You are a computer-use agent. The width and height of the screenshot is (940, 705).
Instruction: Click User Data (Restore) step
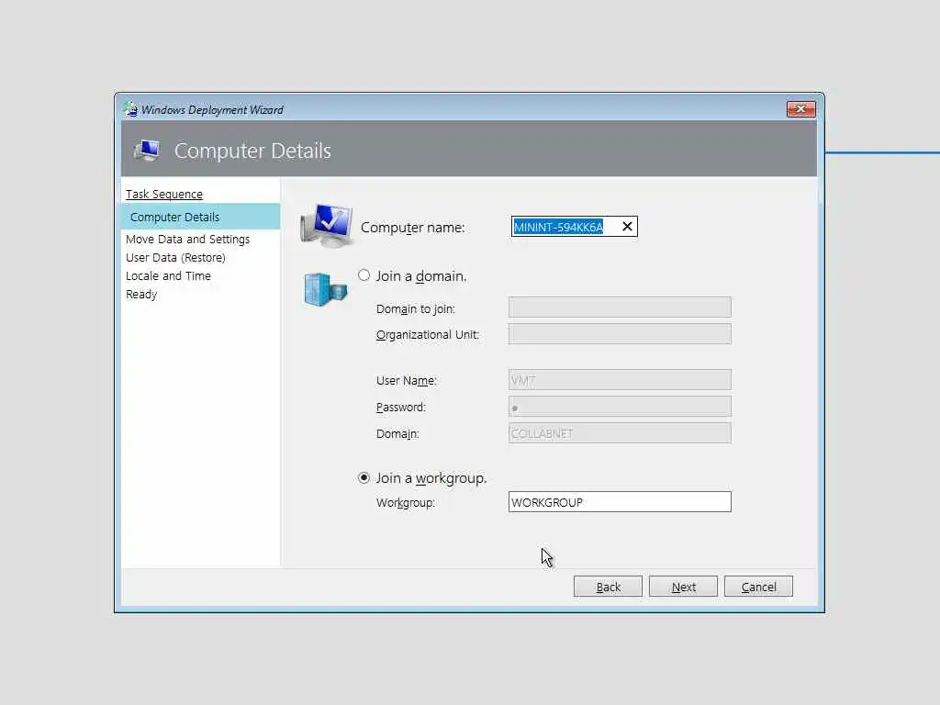pyautogui.click(x=175, y=258)
